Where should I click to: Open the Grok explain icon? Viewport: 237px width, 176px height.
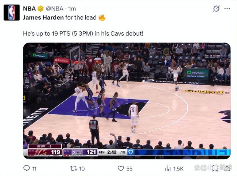click(x=216, y=9)
